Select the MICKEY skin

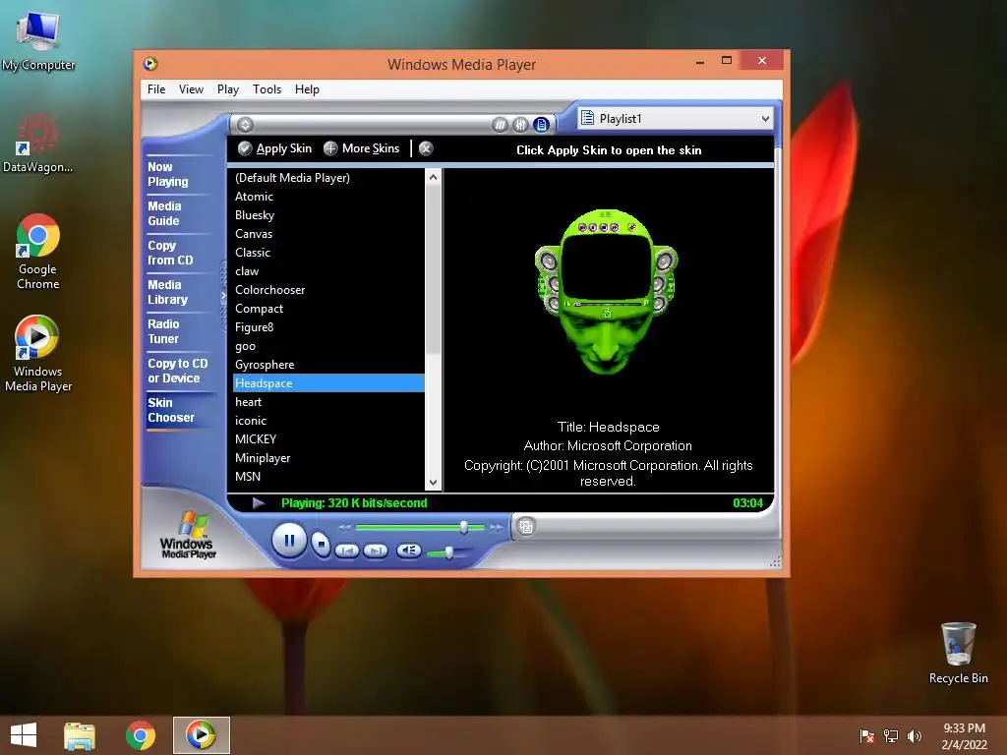pyautogui.click(x=328, y=438)
